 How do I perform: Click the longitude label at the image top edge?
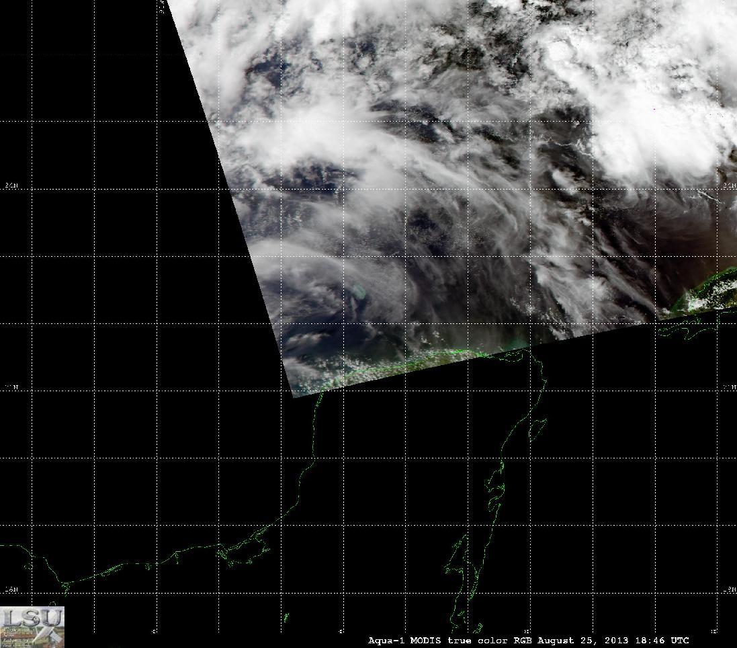pos(162,6)
